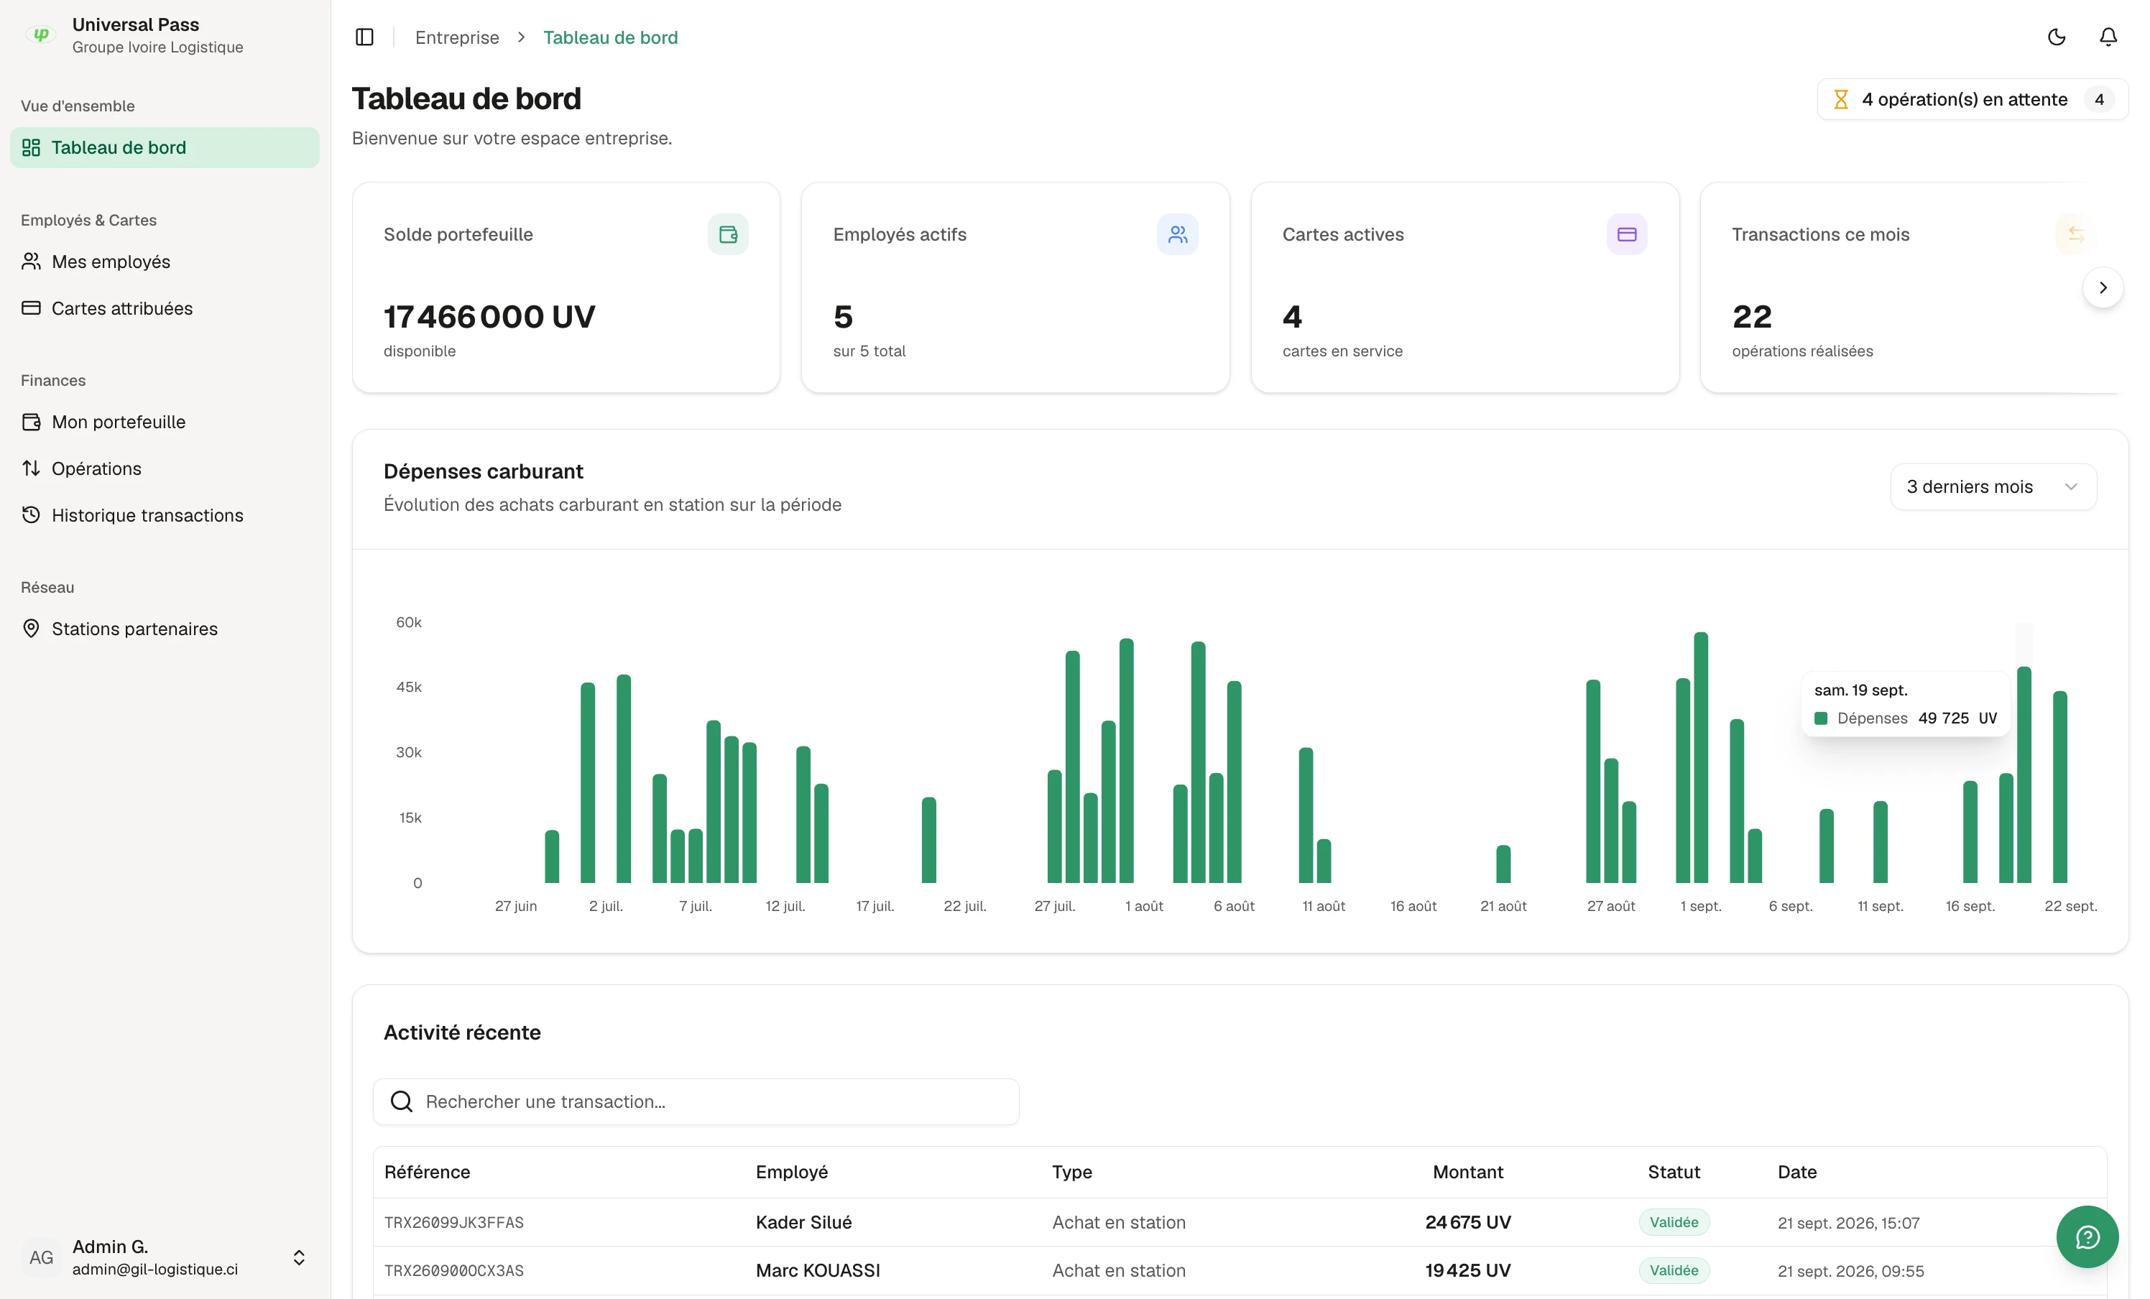The width and height of the screenshot is (2150, 1299).
Task: Click employee name Marc KOUASSI
Action: (x=818, y=1270)
